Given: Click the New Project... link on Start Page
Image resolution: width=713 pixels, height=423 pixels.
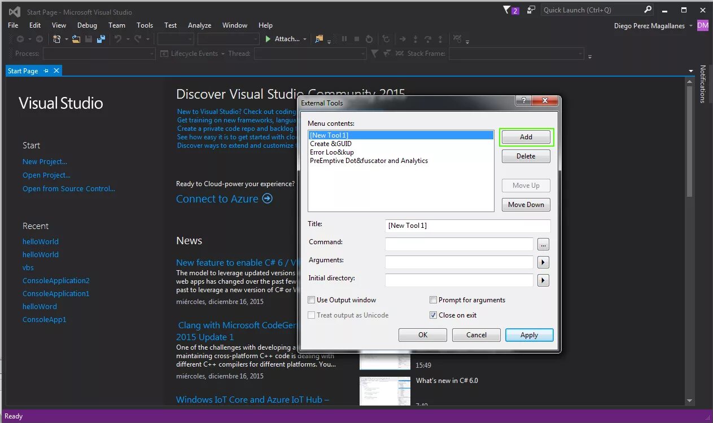Looking at the screenshot, I should (45, 161).
